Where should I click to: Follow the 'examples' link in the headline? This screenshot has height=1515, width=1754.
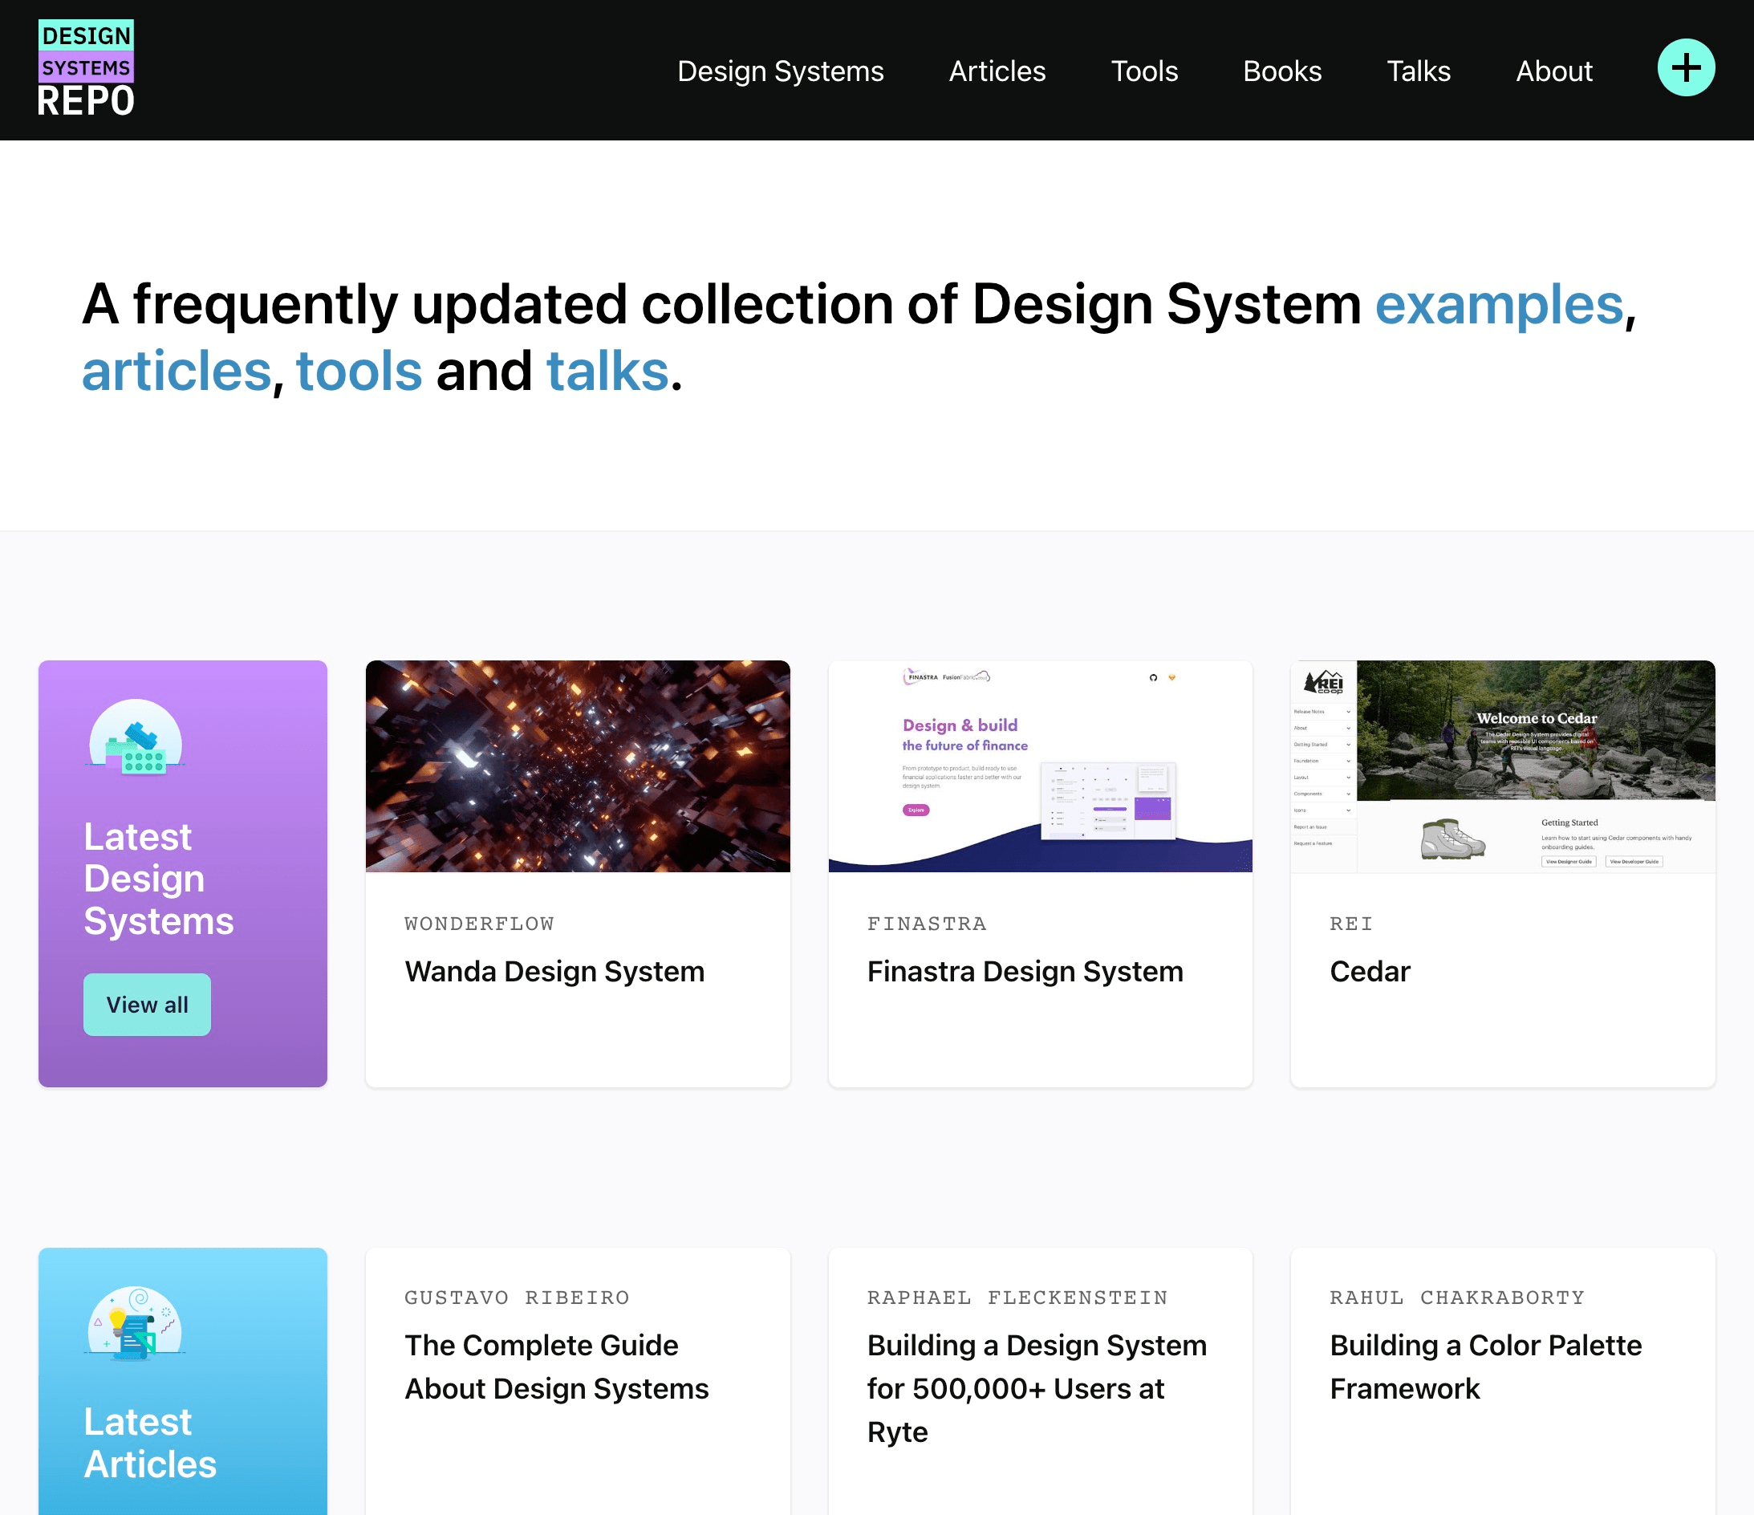[x=1498, y=305]
